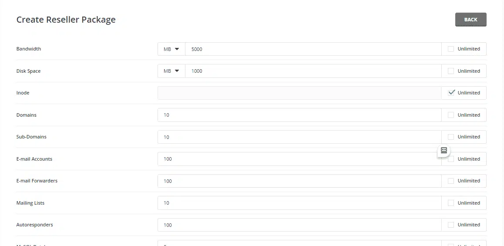Check Unlimited for Autoresponders

coord(451,225)
